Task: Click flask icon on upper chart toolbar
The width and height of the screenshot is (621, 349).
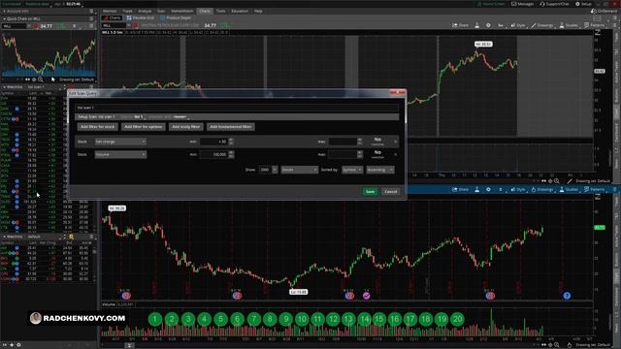Action: (x=477, y=25)
